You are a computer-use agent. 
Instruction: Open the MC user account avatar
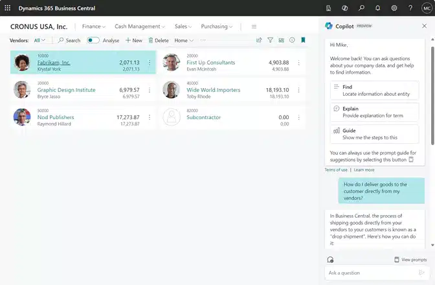click(x=427, y=8)
